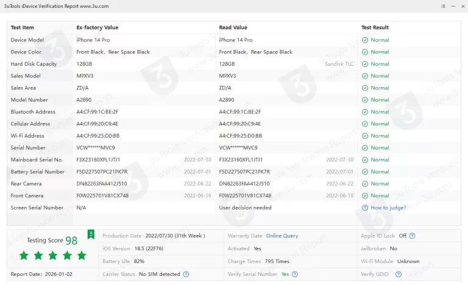Click the Ex-factory Value column header
This screenshot has width=468, height=285.
tap(97, 27)
